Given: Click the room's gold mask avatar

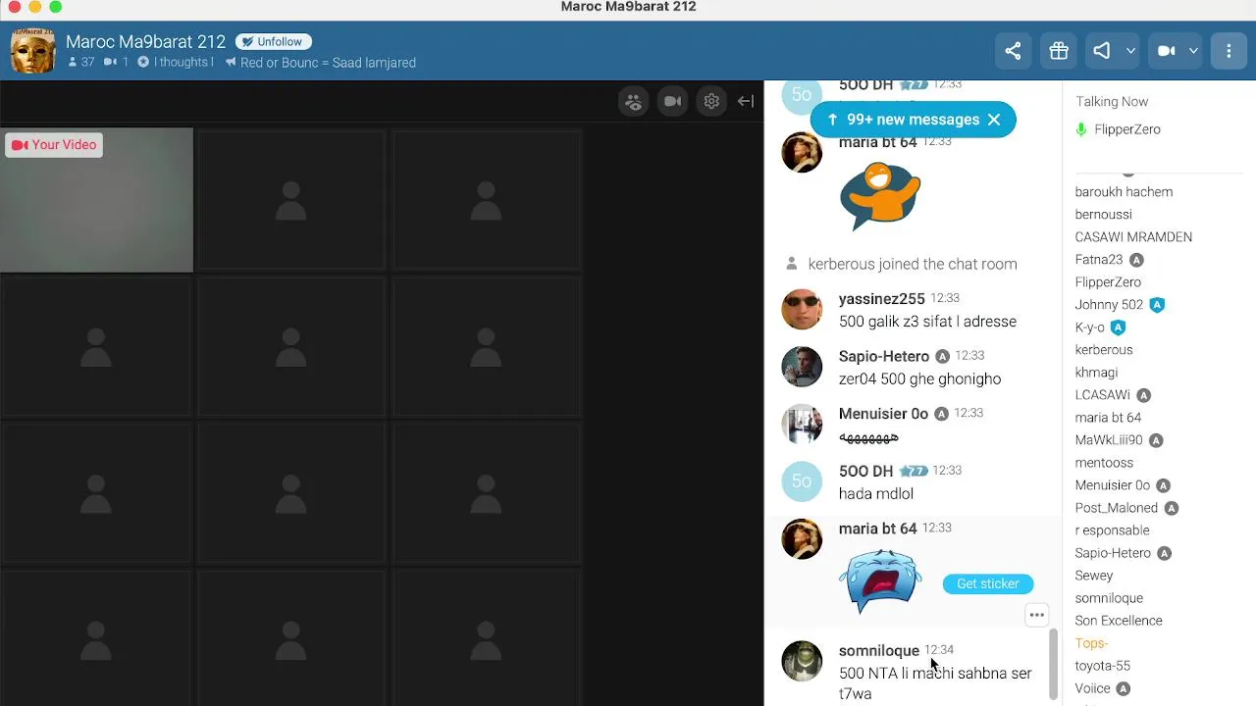Looking at the screenshot, I should (32, 51).
